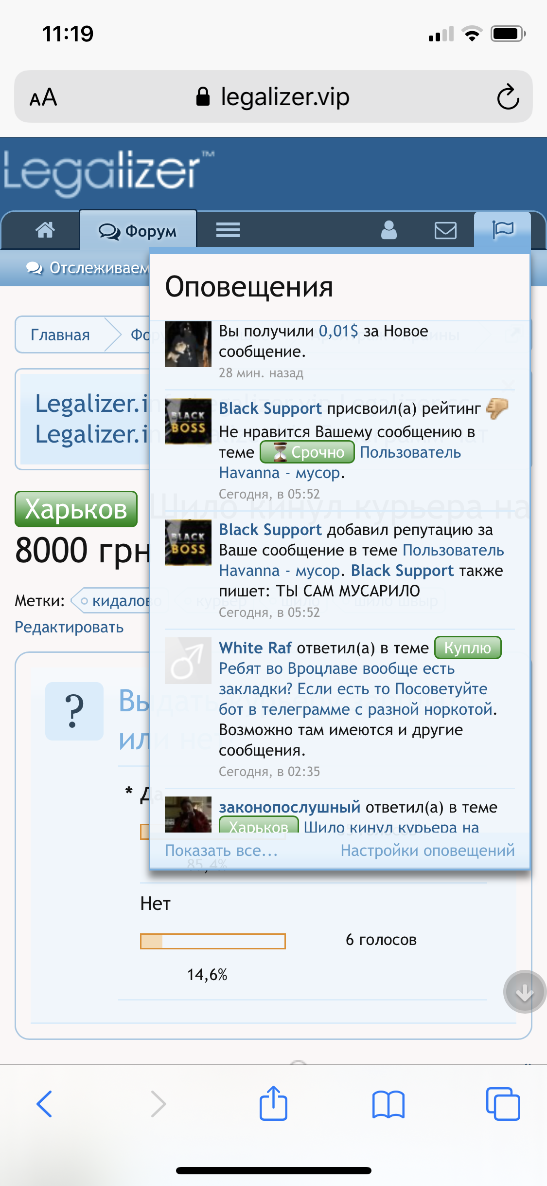
Task: Click the White Raf username link
Action: pyautogui.click(x=255, y=648)
